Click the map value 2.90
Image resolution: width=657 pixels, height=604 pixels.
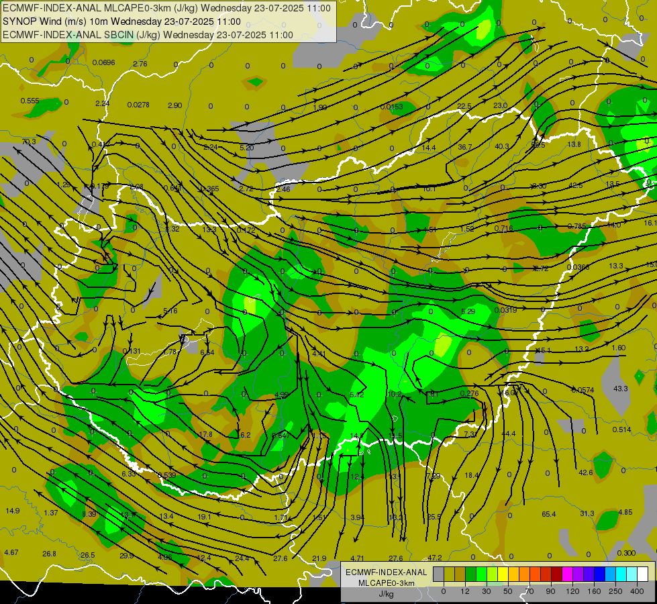(x=174, y=105)
